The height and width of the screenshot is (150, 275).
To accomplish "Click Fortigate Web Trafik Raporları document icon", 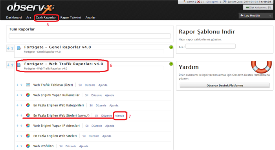I will click(19, 65).
